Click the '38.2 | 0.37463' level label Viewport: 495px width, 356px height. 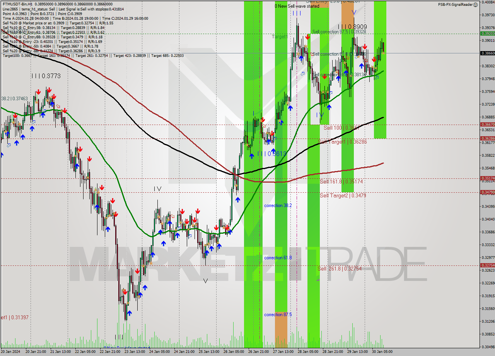pyautogui.click(x=14, y=99)
